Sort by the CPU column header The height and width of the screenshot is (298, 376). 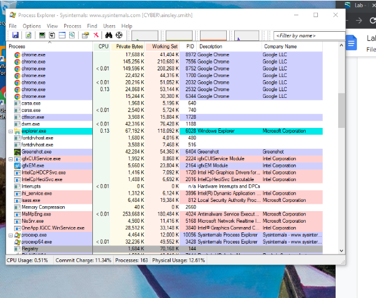point(101,47)
